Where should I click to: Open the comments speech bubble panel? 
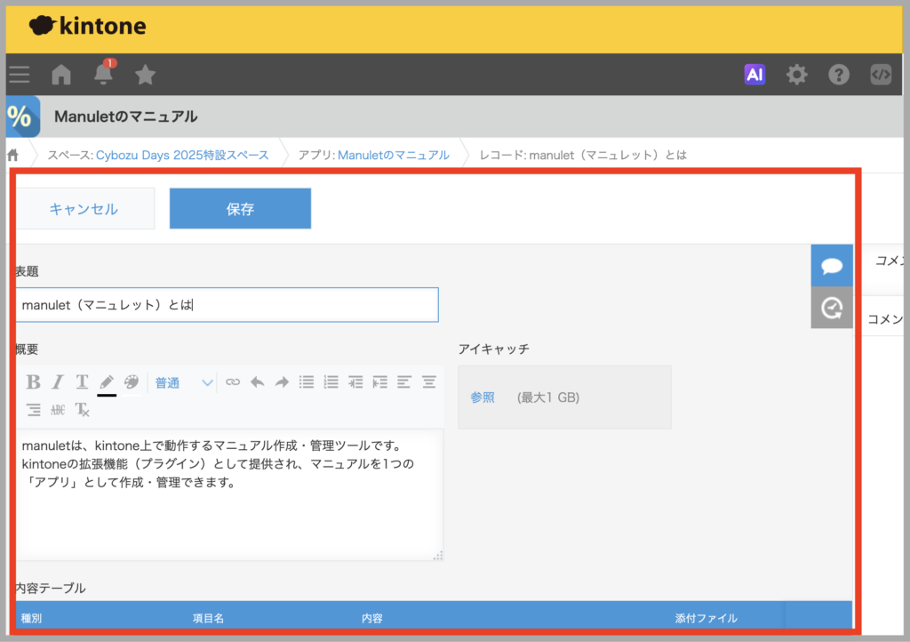point(832,266)
